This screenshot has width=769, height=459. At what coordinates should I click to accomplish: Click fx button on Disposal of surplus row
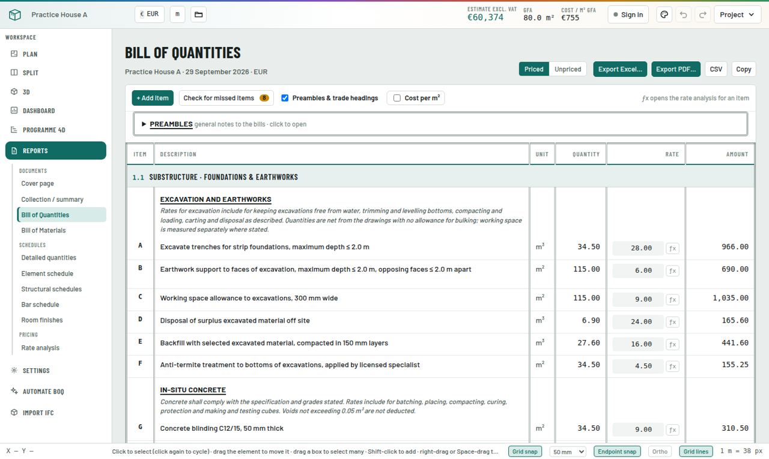pyautogui.click(x=672, y=322)
